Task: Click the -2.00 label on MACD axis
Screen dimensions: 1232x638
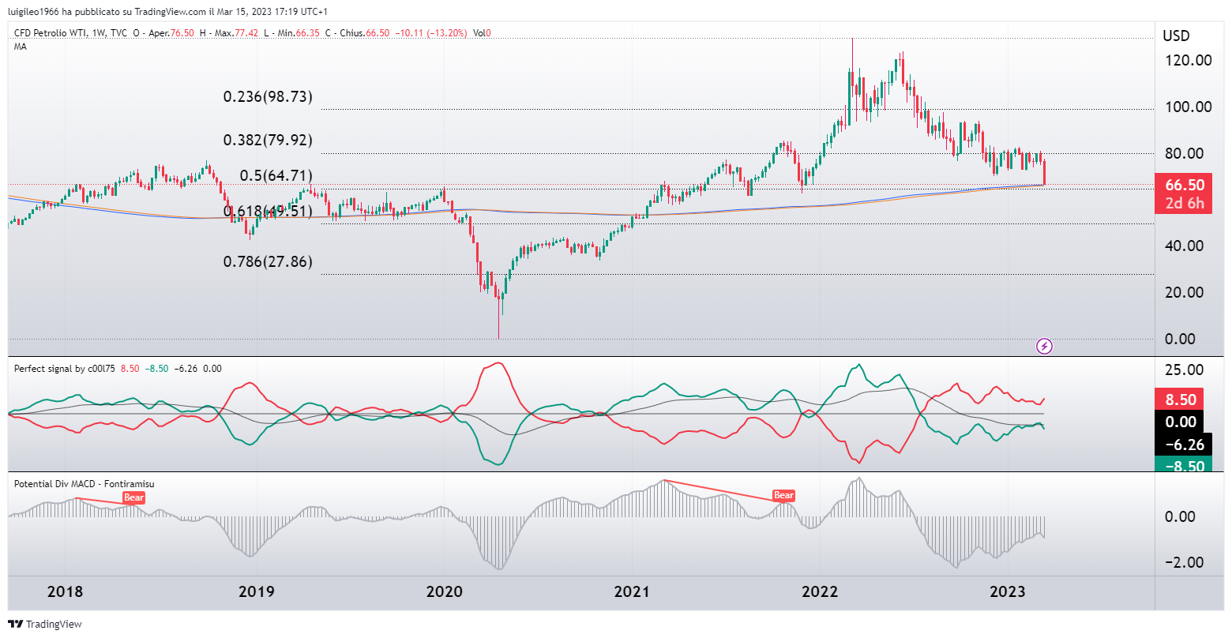Action: 1185,562
